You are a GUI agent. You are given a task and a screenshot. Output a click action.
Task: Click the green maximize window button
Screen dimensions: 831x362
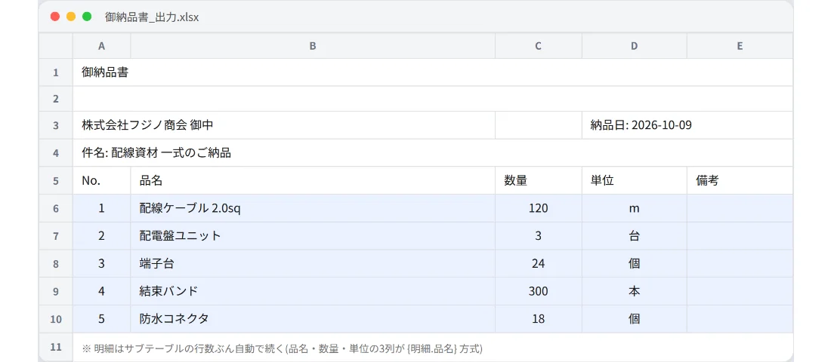[87, 17]
